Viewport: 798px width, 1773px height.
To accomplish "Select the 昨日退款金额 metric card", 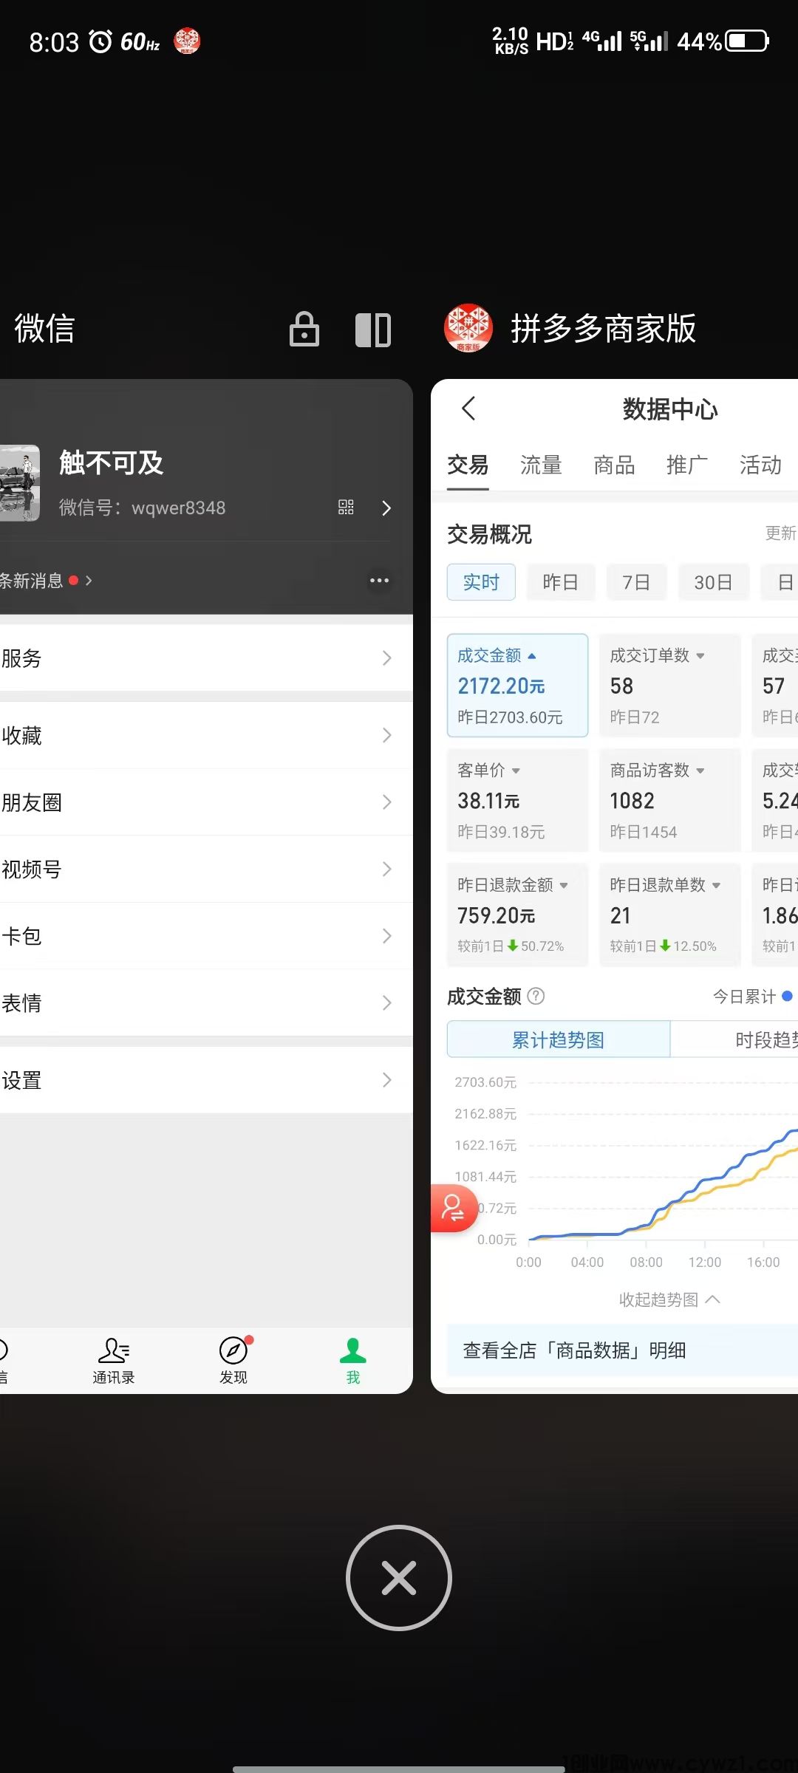I will pyautogui.click(x=517, y=915).
